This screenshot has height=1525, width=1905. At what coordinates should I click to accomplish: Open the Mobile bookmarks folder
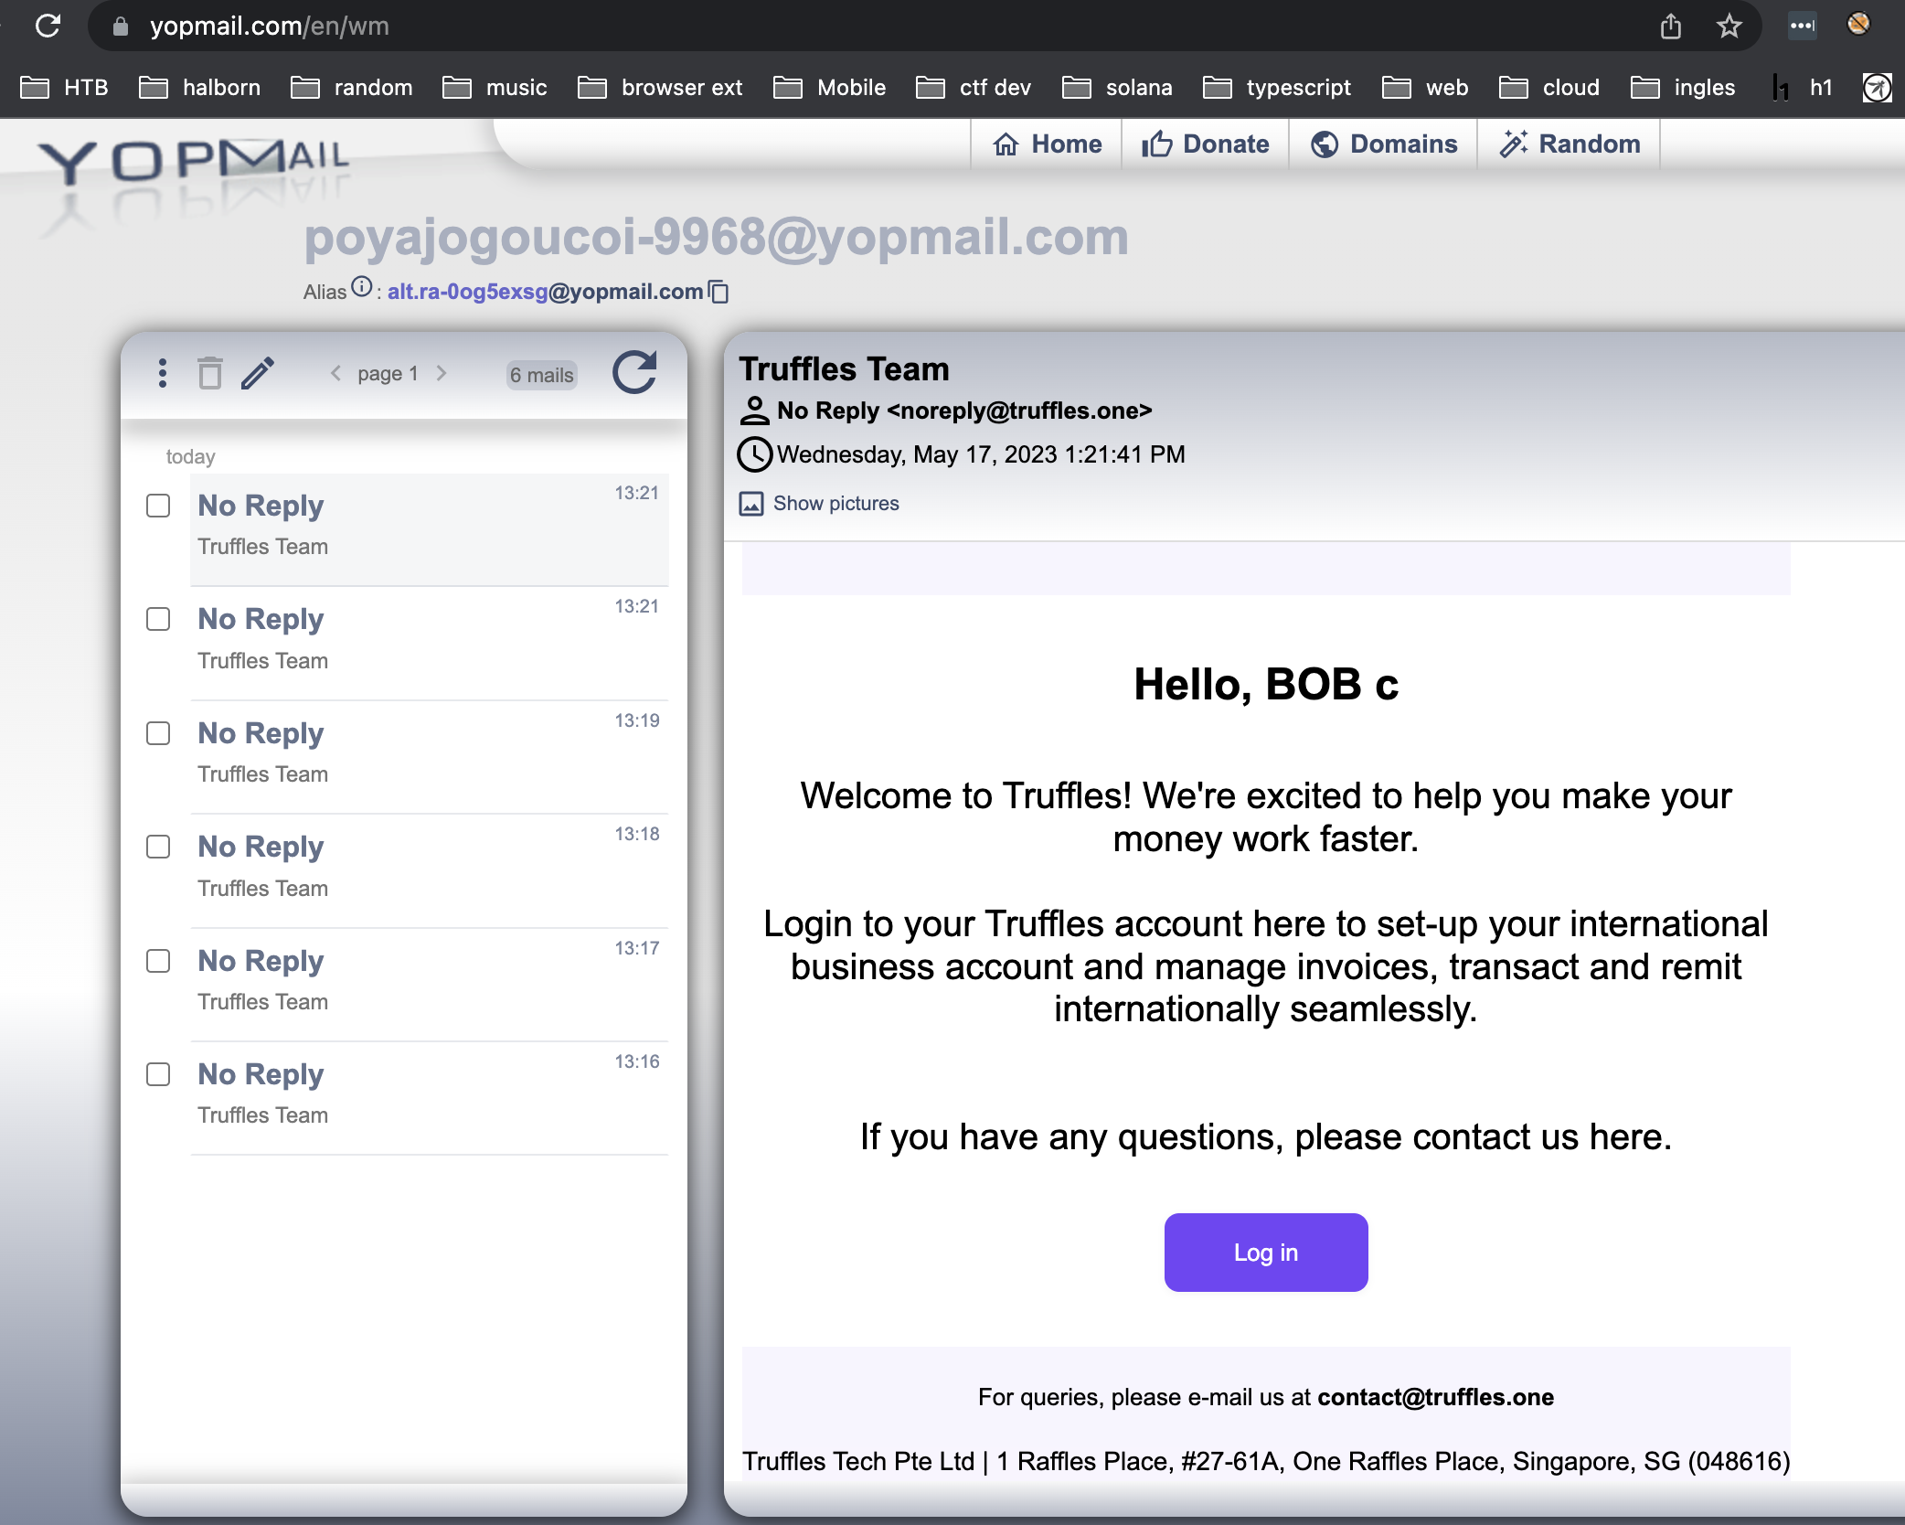point(829,88)
